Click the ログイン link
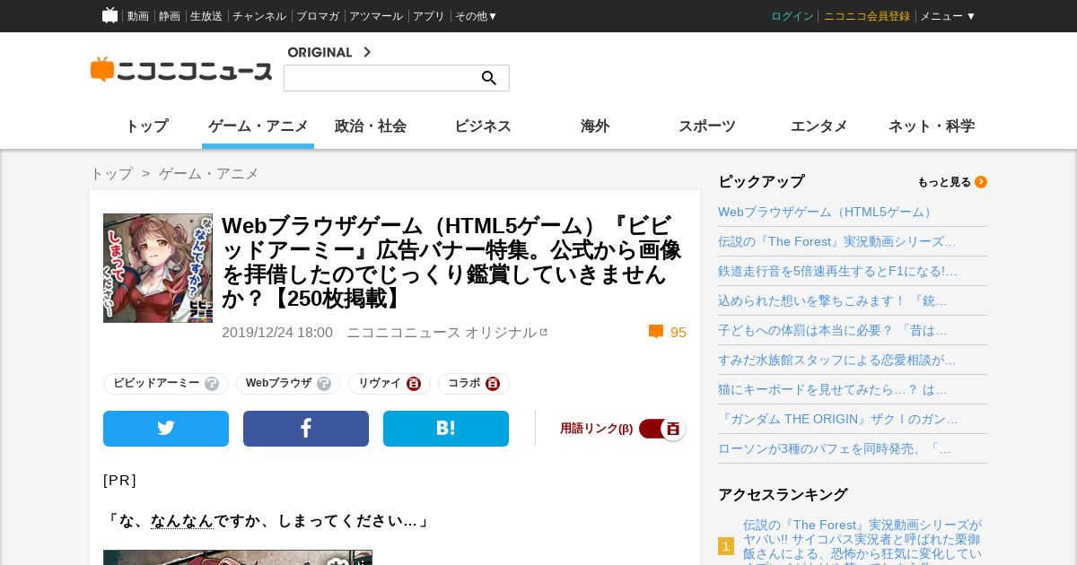Screen dimensions: 1077x565 pos(792,16)
